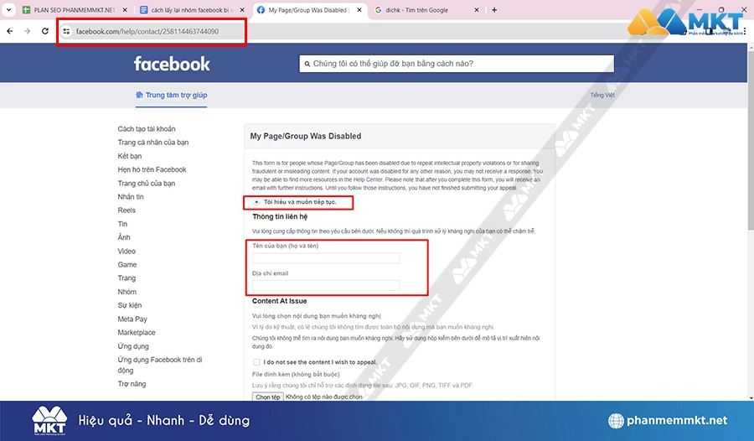Open the site info icon in address bar
This screenshot has height=441, width=754.
point(66,31)
